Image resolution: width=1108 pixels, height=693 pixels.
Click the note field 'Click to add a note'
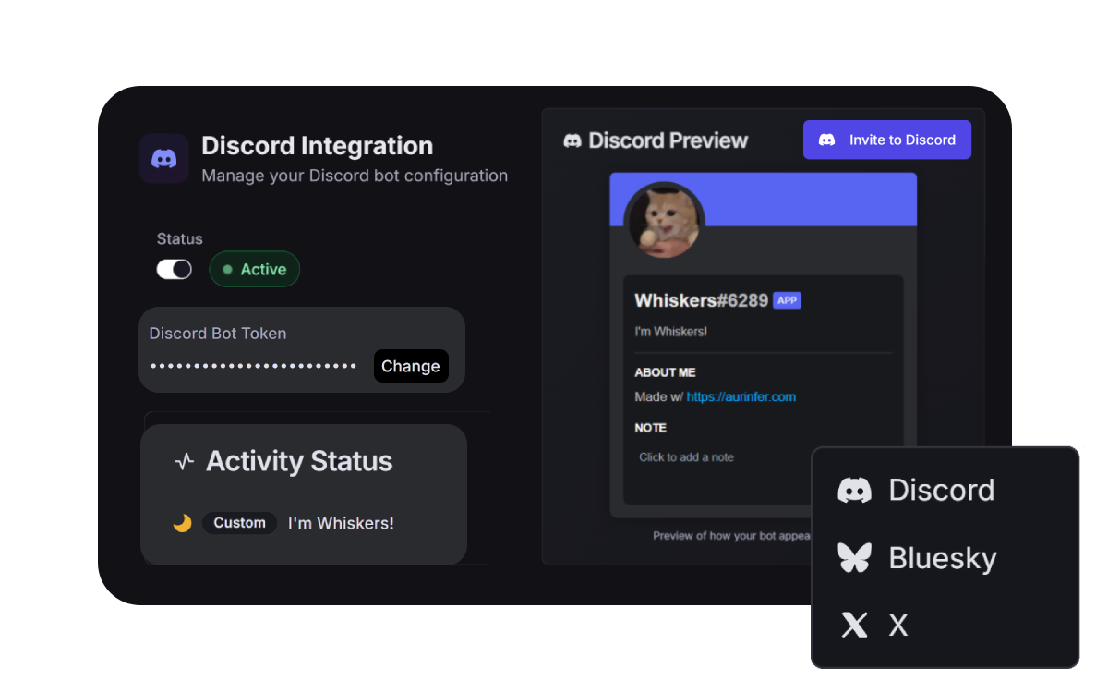pyautogui.click(x=686, y=457)
